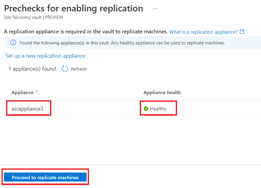
Task: Select the asrappliance3 appliance name
Action: pyautogui.click(x=27, y=109)
